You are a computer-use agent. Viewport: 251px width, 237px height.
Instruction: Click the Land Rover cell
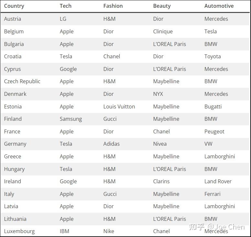(218, 181)
